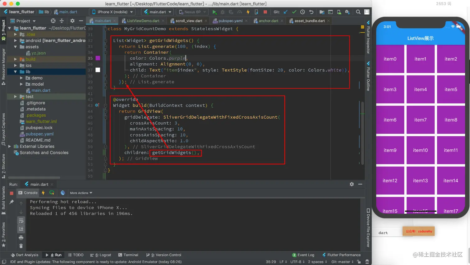Open Event Log from status bar
The image size is (470, 265).
click(303, 255)
